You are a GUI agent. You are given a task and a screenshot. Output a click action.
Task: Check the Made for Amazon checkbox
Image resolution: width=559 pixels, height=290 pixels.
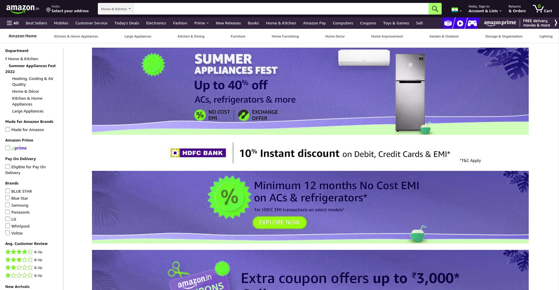click(8, 130)
